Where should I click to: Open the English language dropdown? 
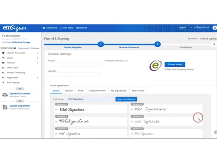(x=185, y=27)
